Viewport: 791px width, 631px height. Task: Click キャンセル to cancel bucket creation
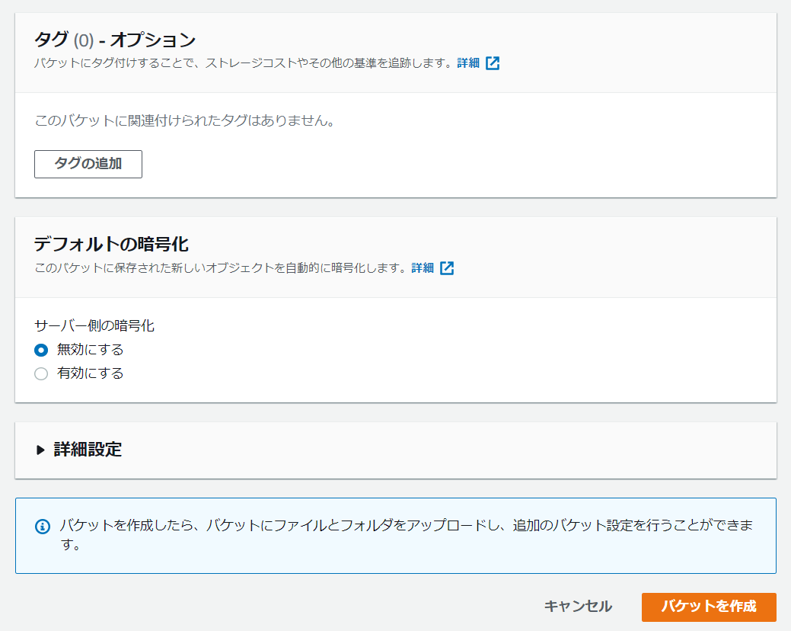[576, 607]
